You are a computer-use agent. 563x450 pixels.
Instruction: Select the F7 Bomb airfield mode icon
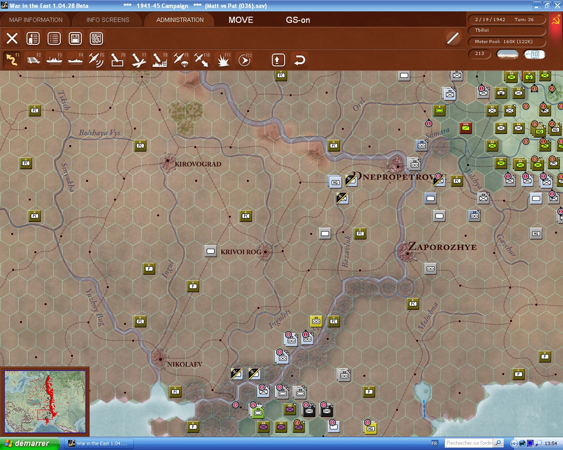pyautogui.click(x=139, y=60)
